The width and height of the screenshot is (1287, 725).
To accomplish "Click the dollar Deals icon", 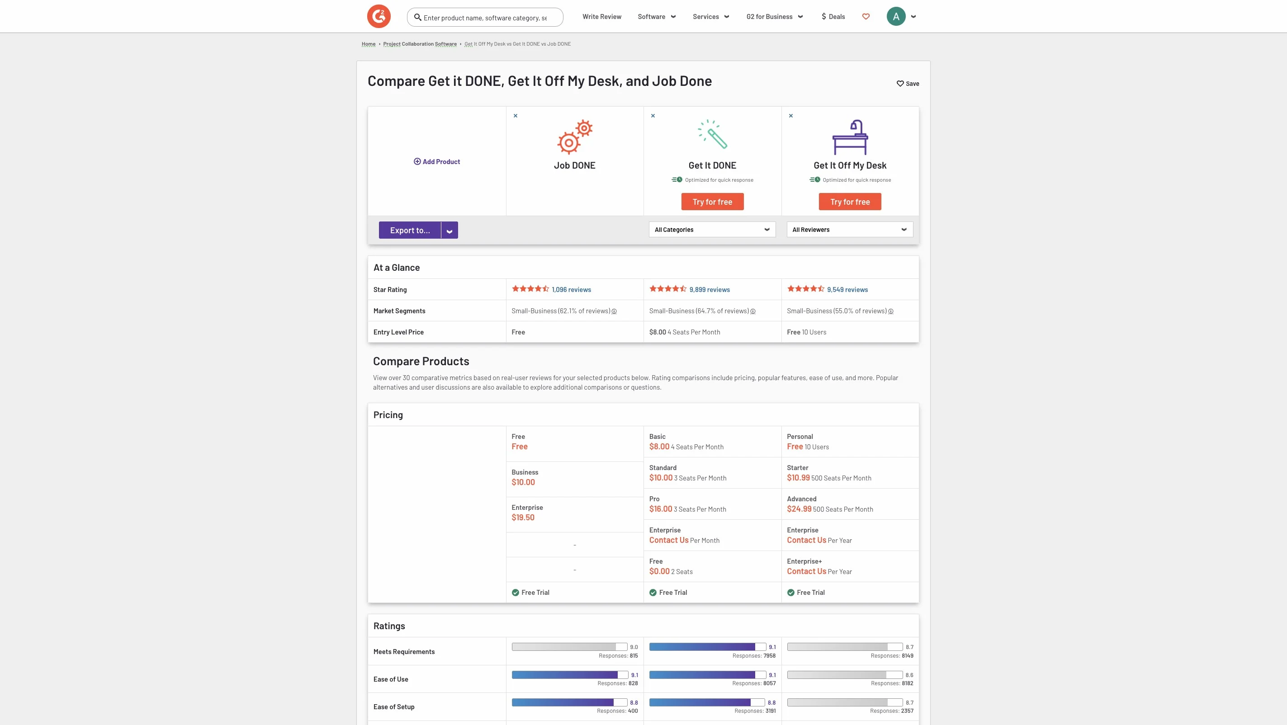I will click(x=824, y=16).
